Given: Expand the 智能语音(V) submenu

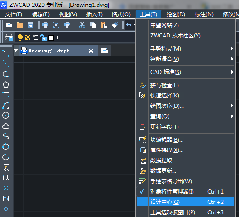Looking at the screenshot, I should (x=185, y=59).
